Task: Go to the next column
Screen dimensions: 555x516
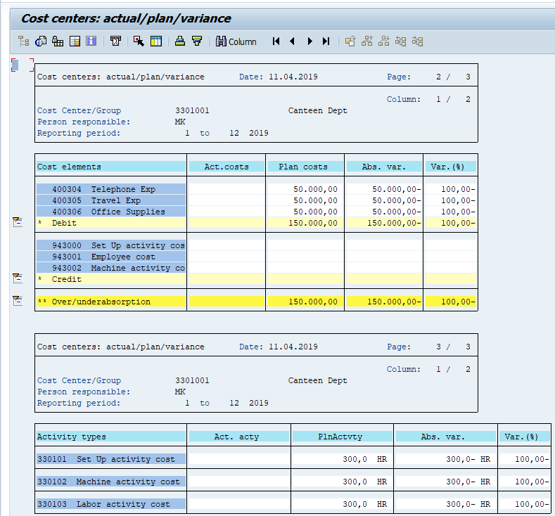Action: point(310,41)
